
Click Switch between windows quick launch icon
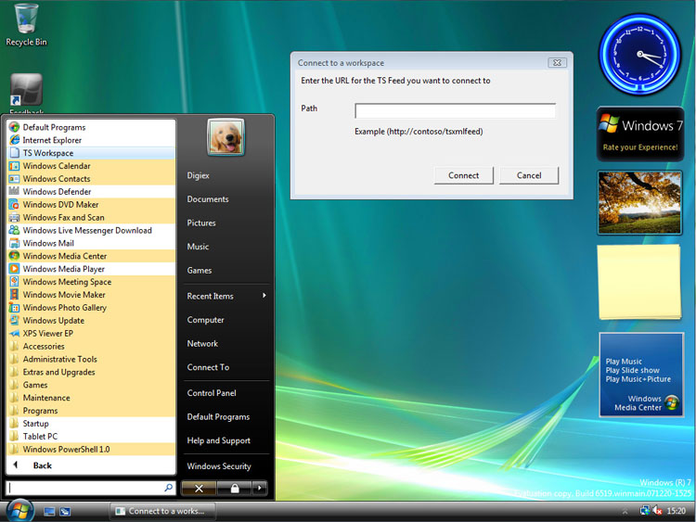pyautogui.click(x=65, y=512)
